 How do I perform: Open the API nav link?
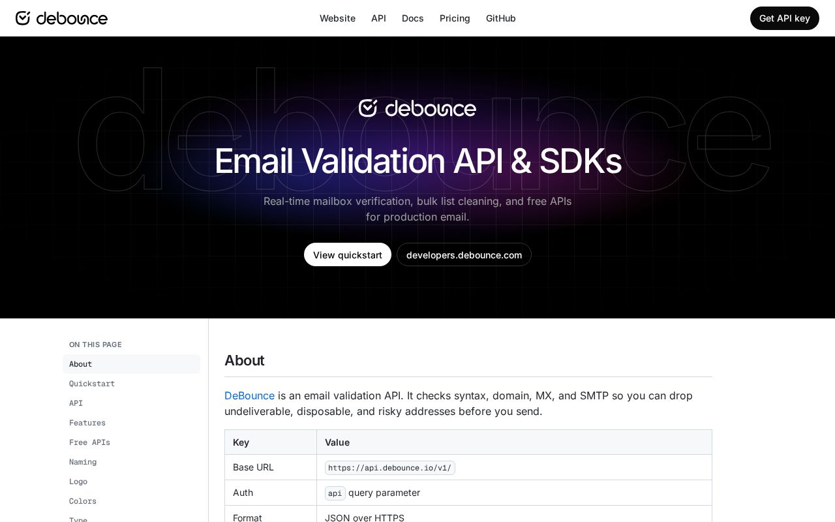click(378, 18)
